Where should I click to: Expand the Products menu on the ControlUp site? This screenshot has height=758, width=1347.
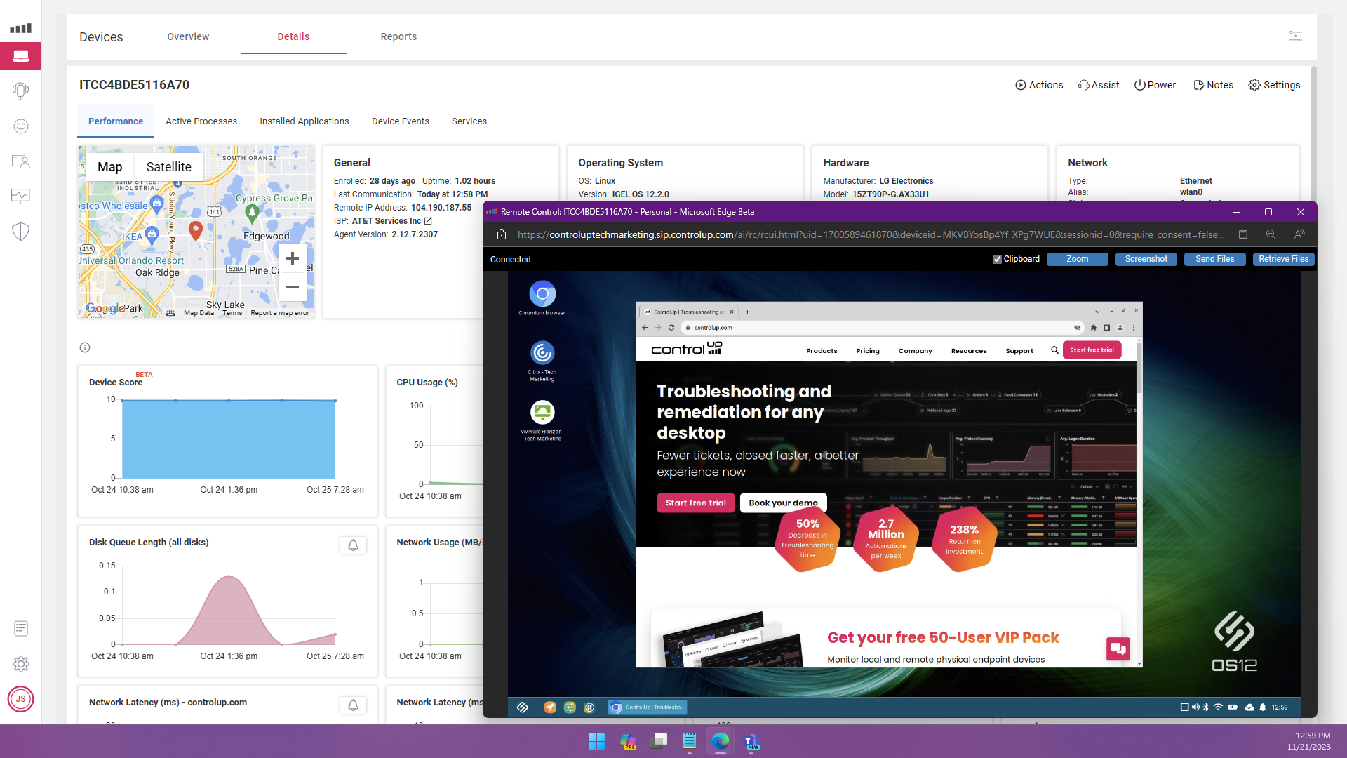pos(821,351)
